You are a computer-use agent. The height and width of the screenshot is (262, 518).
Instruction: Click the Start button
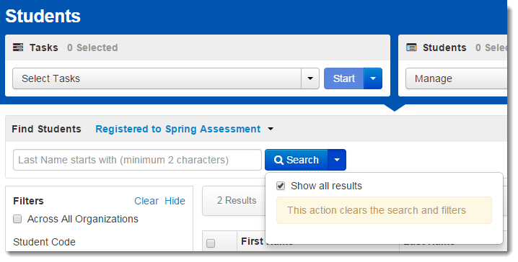pyautogui.click(x=344, y=78)
